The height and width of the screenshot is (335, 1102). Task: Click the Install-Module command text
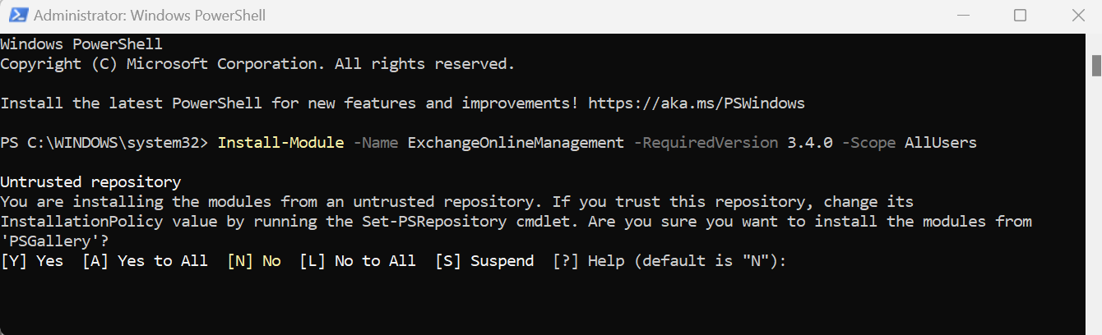280,143
